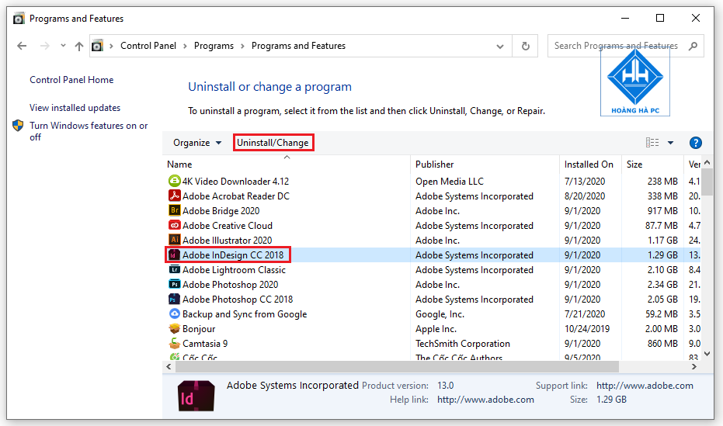The width and height of the screenshot is (723, 426).
Task: Go forward with the right arrow
Action: point(45,46)
